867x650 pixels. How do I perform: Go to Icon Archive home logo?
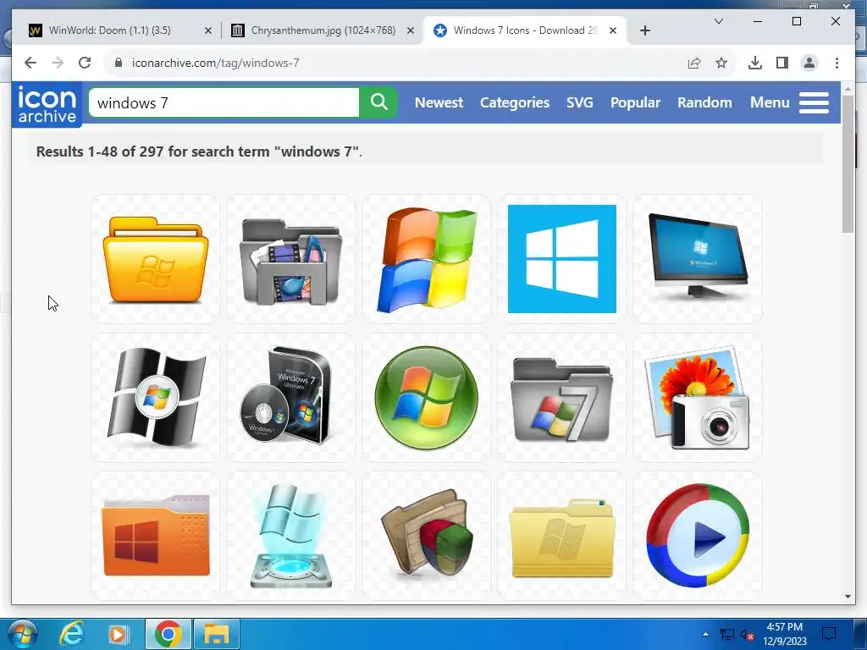coord(47,104)
